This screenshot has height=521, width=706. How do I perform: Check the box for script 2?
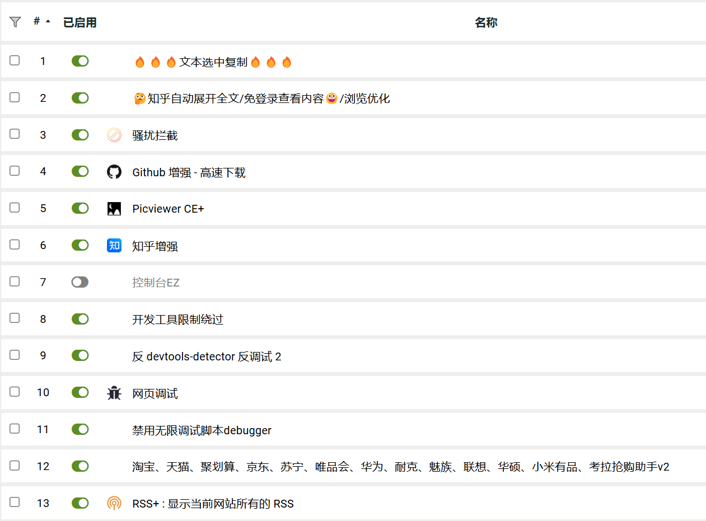(x=15, y=97)
